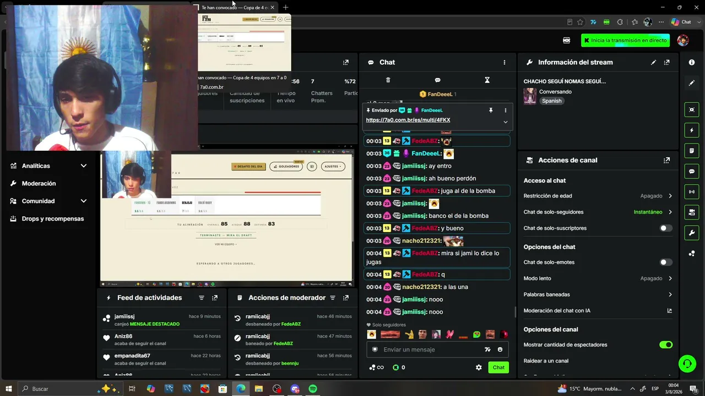Open pinned message three-dot options

505,110
